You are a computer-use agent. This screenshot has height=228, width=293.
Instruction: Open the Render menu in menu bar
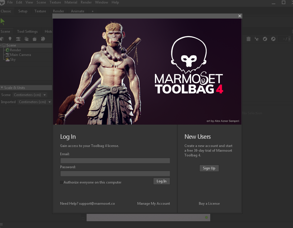point(86,2)
